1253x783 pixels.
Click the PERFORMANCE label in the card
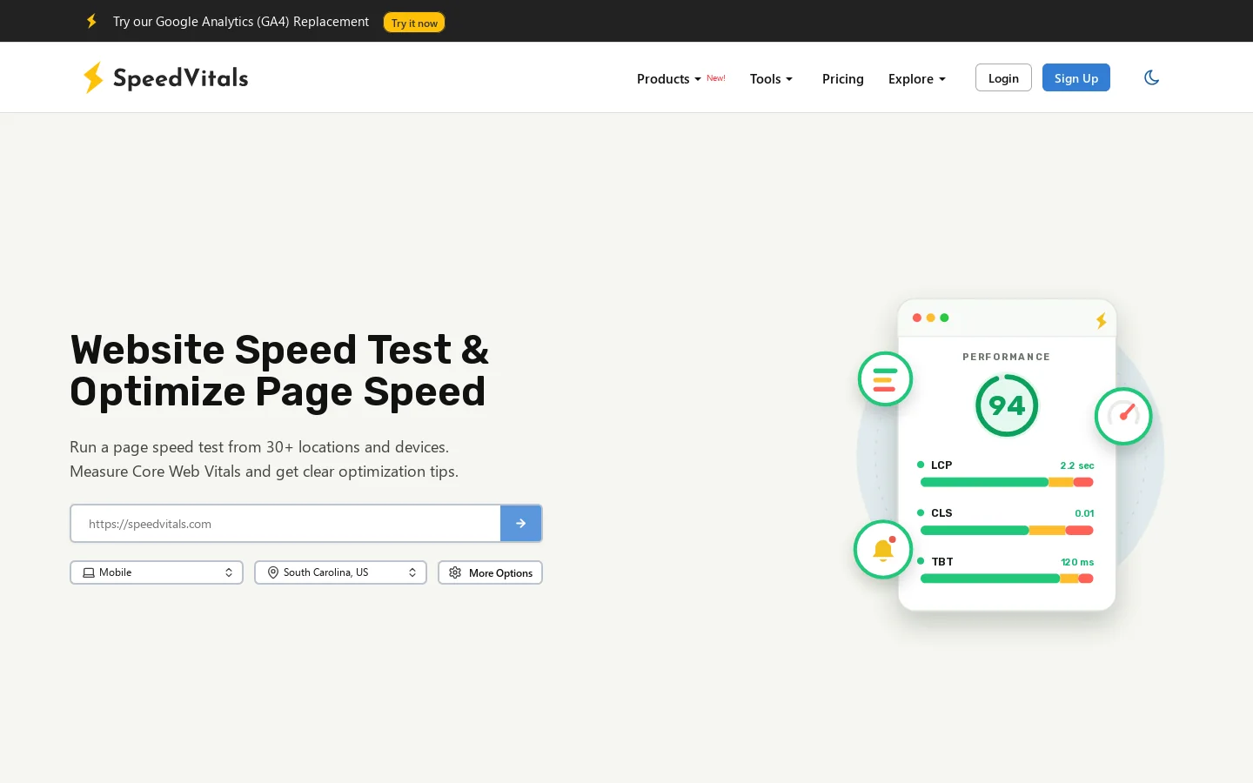[x=1006, y=357]
